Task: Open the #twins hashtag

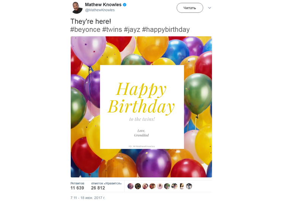Action: coord(112,30)
